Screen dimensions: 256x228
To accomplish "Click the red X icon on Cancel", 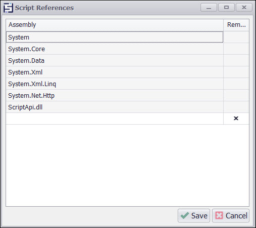I will 219,215.
